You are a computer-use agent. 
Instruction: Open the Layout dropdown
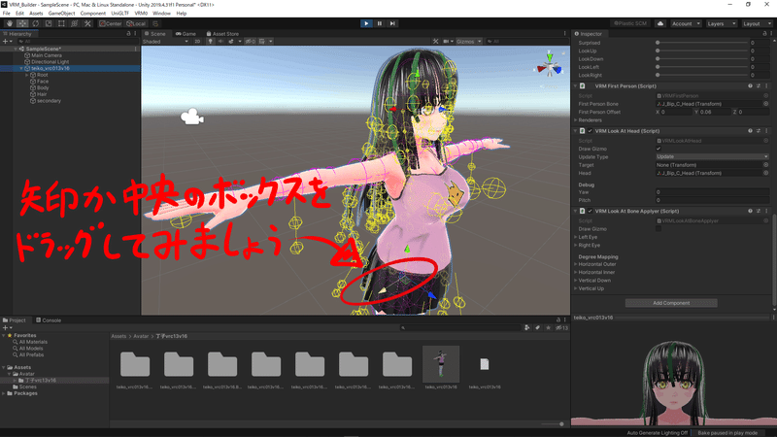pos(757,23)
